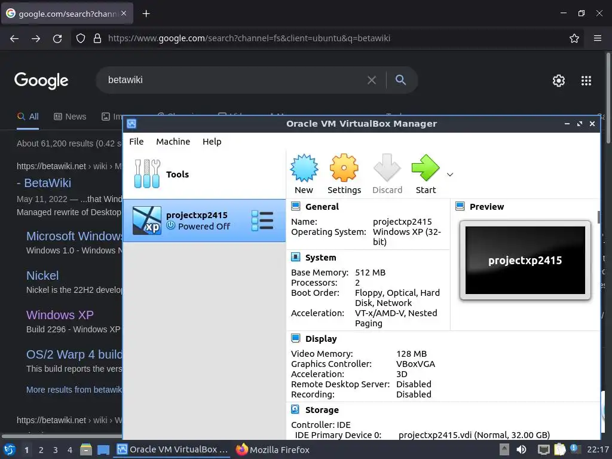This screenshot has height=459, width=612.
Task: Switch to workspace 4 in pager
Action: pyautogui.click(x=70, y=450)
